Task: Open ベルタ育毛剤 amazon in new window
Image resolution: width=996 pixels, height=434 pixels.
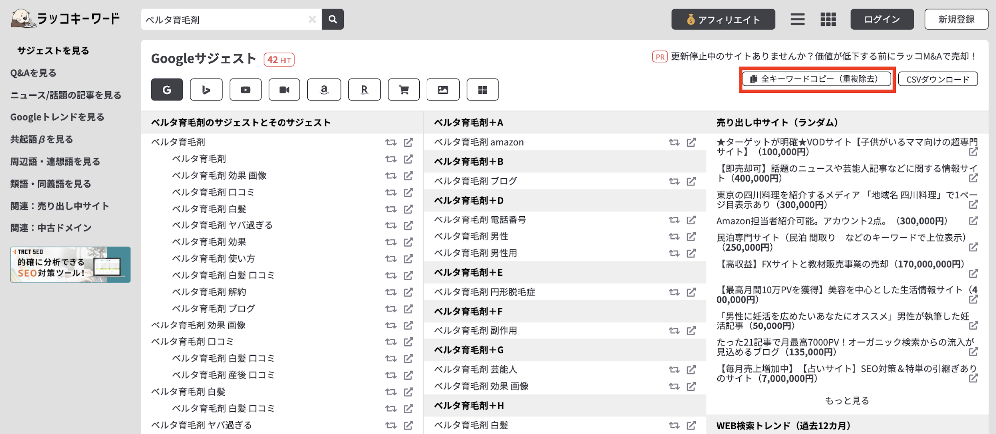Action: [x=691, y=142]
